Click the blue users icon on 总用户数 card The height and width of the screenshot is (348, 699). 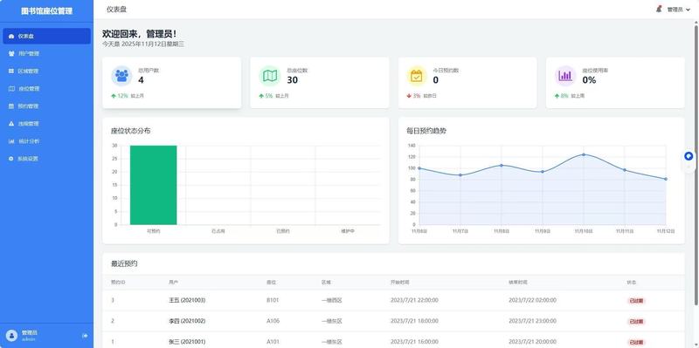coord(121,76)
